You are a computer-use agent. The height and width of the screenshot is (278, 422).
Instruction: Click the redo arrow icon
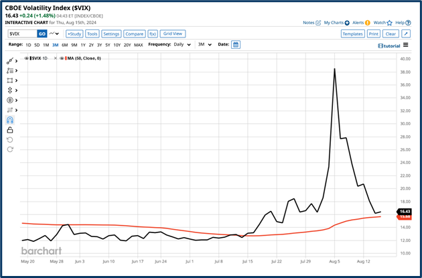point(10,149)
